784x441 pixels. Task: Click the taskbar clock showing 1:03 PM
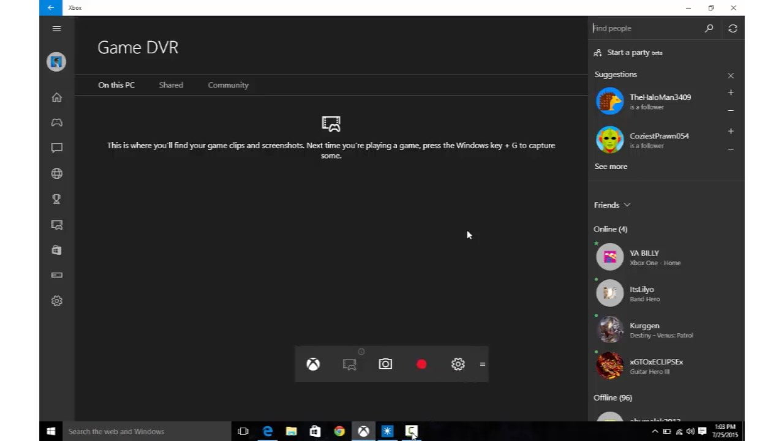pyautogui.click(x=726, y=431)
